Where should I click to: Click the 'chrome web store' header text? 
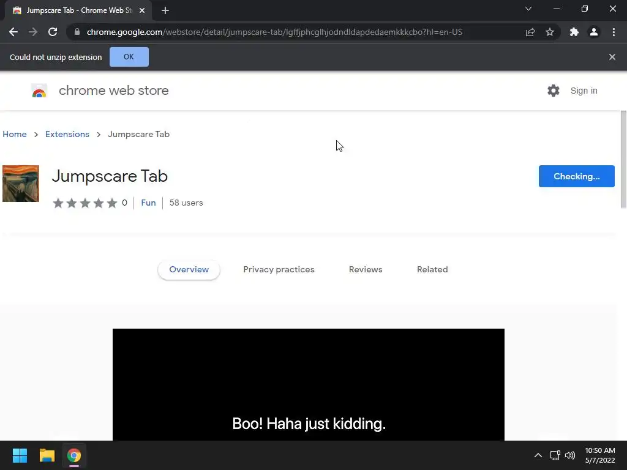(x=113, y=91)
